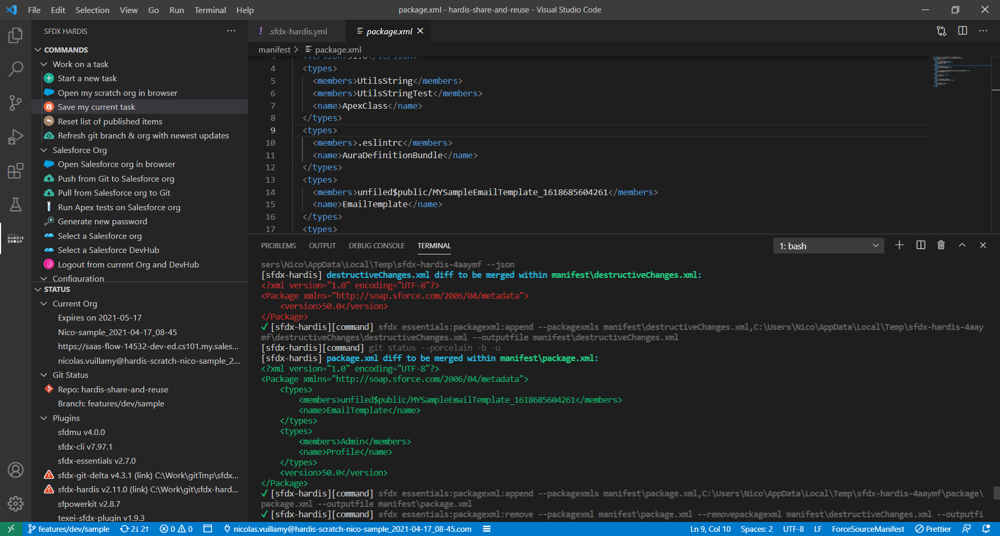Open the Terminal menu

pos(210,10)
